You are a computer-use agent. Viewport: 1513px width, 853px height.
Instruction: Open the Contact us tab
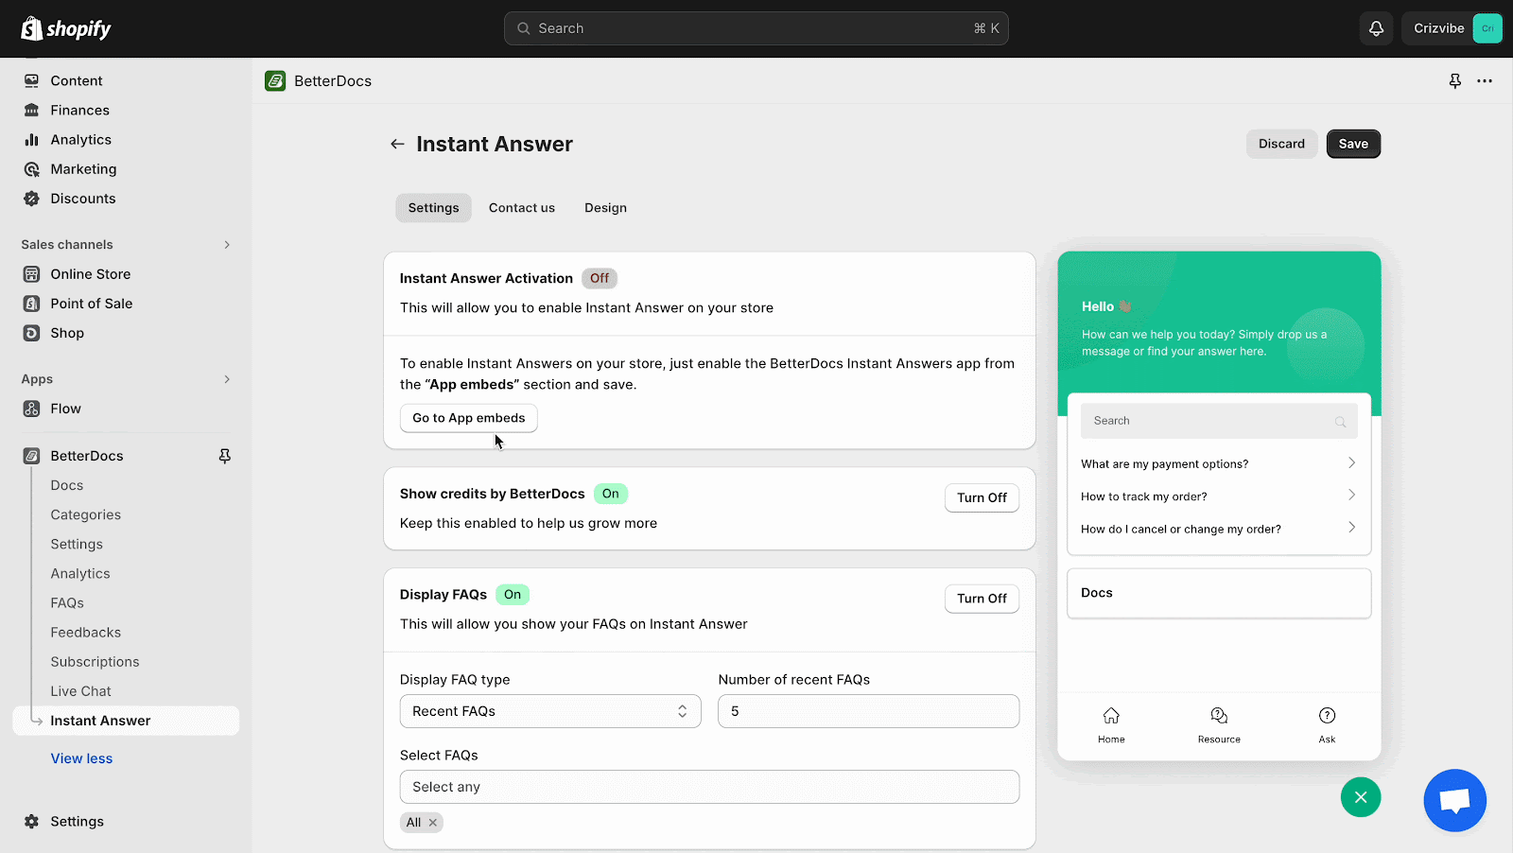coord(521,207)
